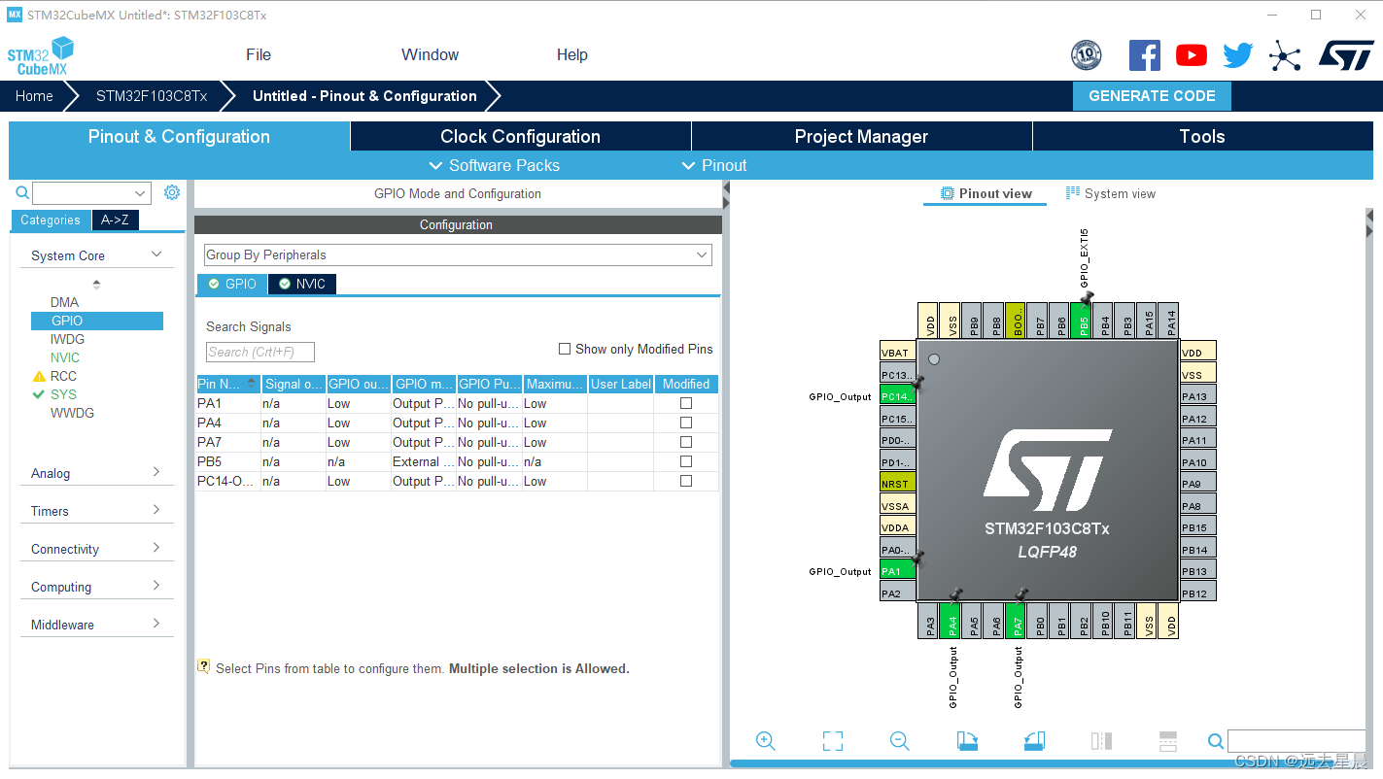Open the Help menu

point(572,54)
